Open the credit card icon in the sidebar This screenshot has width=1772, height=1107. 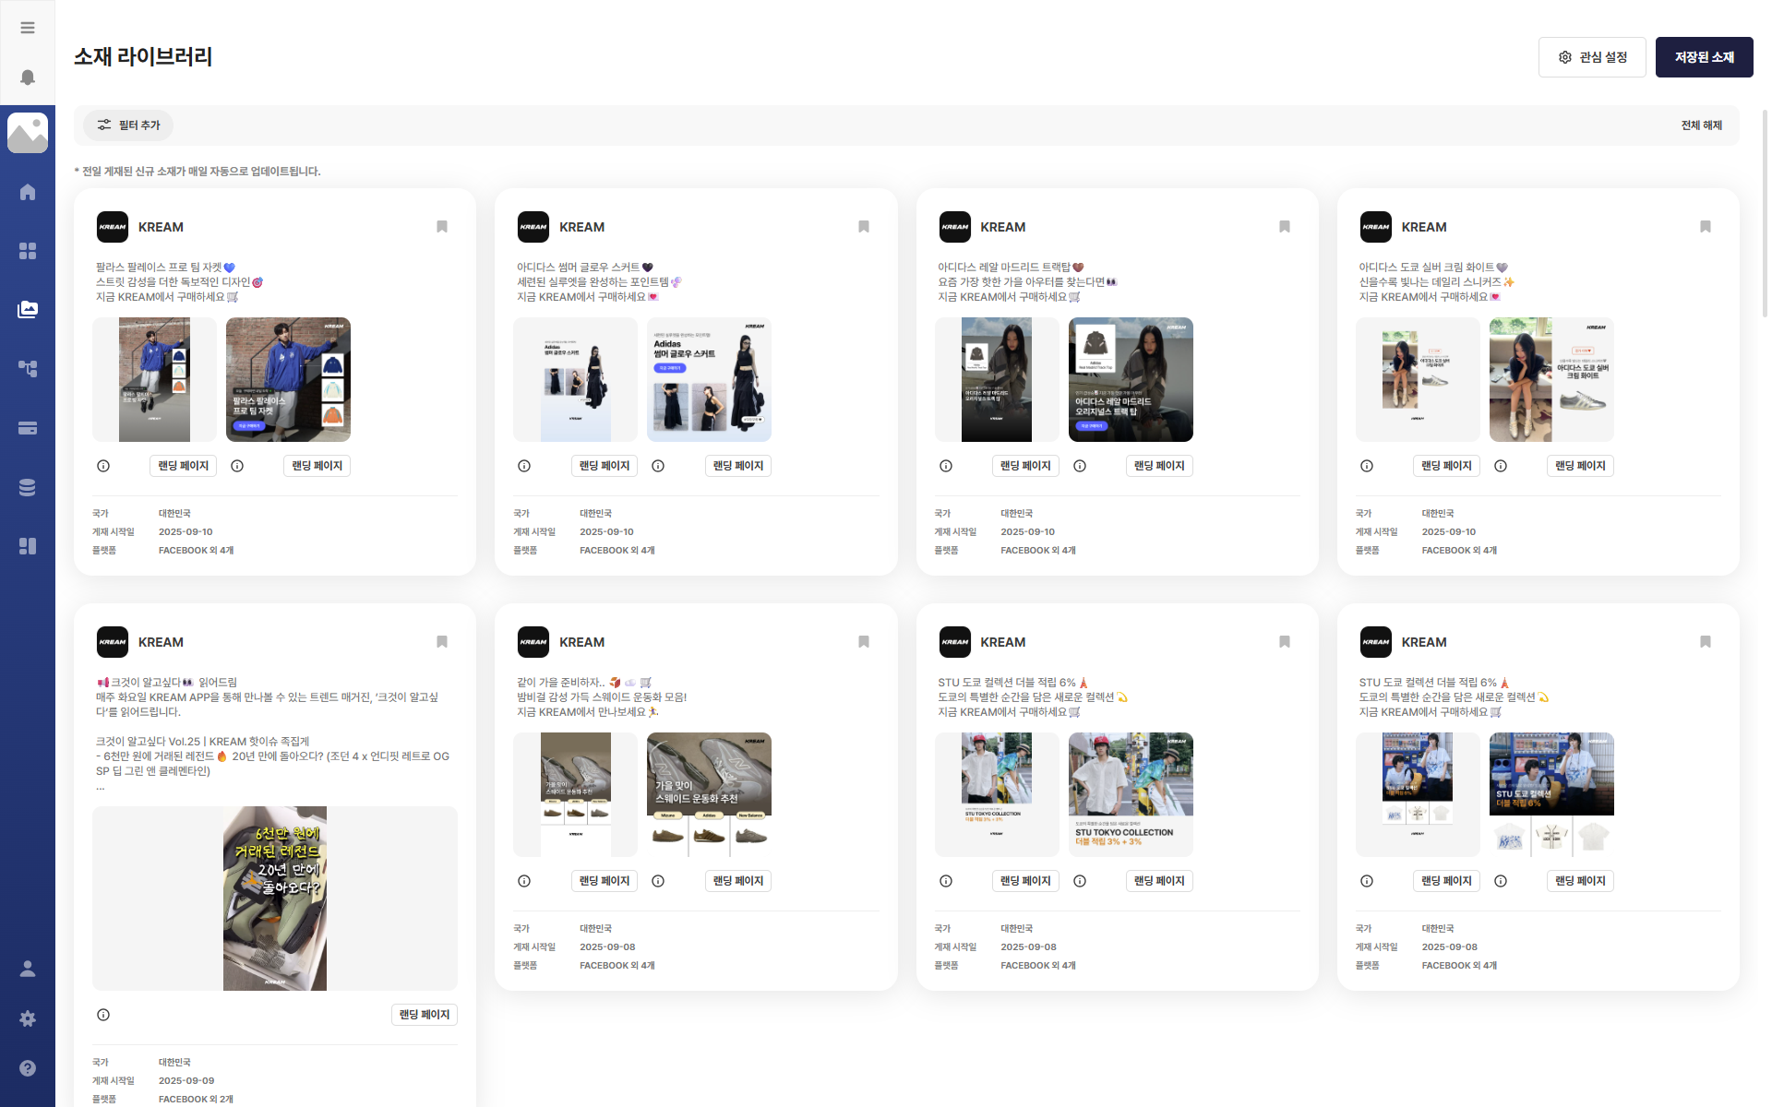pyautogui.click(x=28, y=428)
